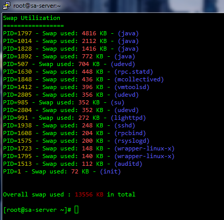Click the terminal cursor at the prompt
This screenshot has width=224, height=220.
coord(76,210)
